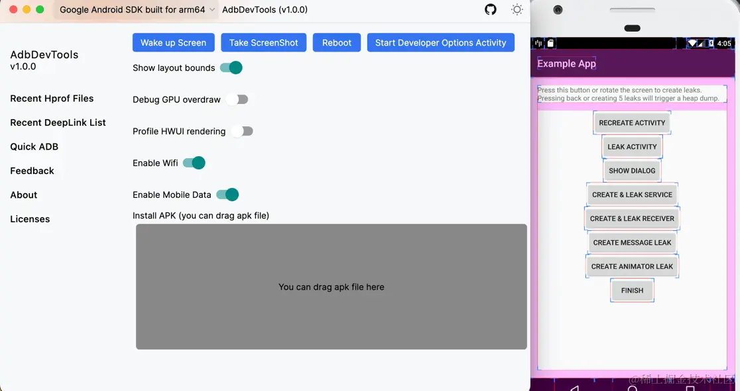Viewport: 740px width, 391px height.
Task: Click the APK drag-and-drop area
Action: (x=332, y=286)
